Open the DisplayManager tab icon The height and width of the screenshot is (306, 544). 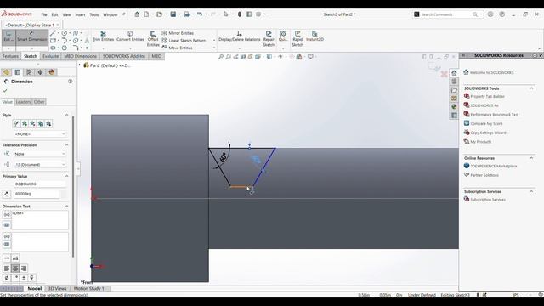[x=52, y=72]
